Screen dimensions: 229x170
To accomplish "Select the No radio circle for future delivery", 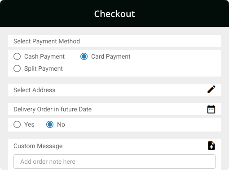I will click(50, 124).
